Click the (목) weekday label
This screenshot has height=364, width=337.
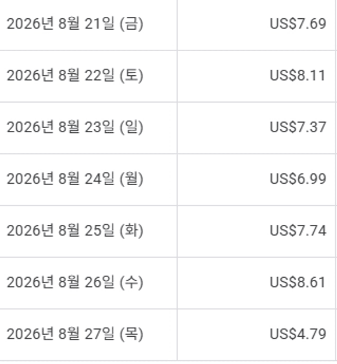tap(131, 335)
